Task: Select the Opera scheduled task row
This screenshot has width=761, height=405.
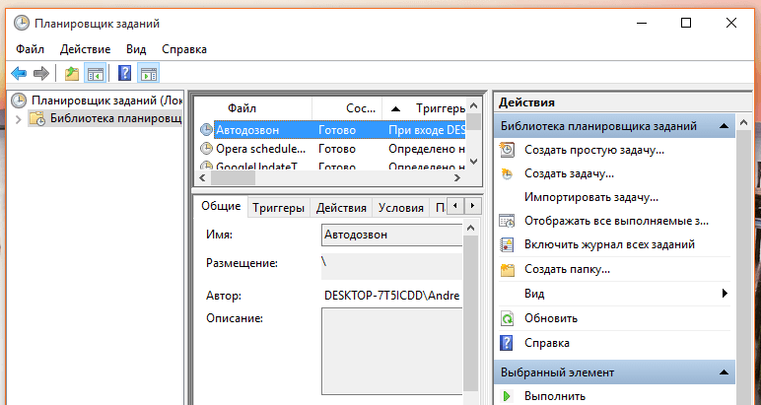Action: point(261,149)
